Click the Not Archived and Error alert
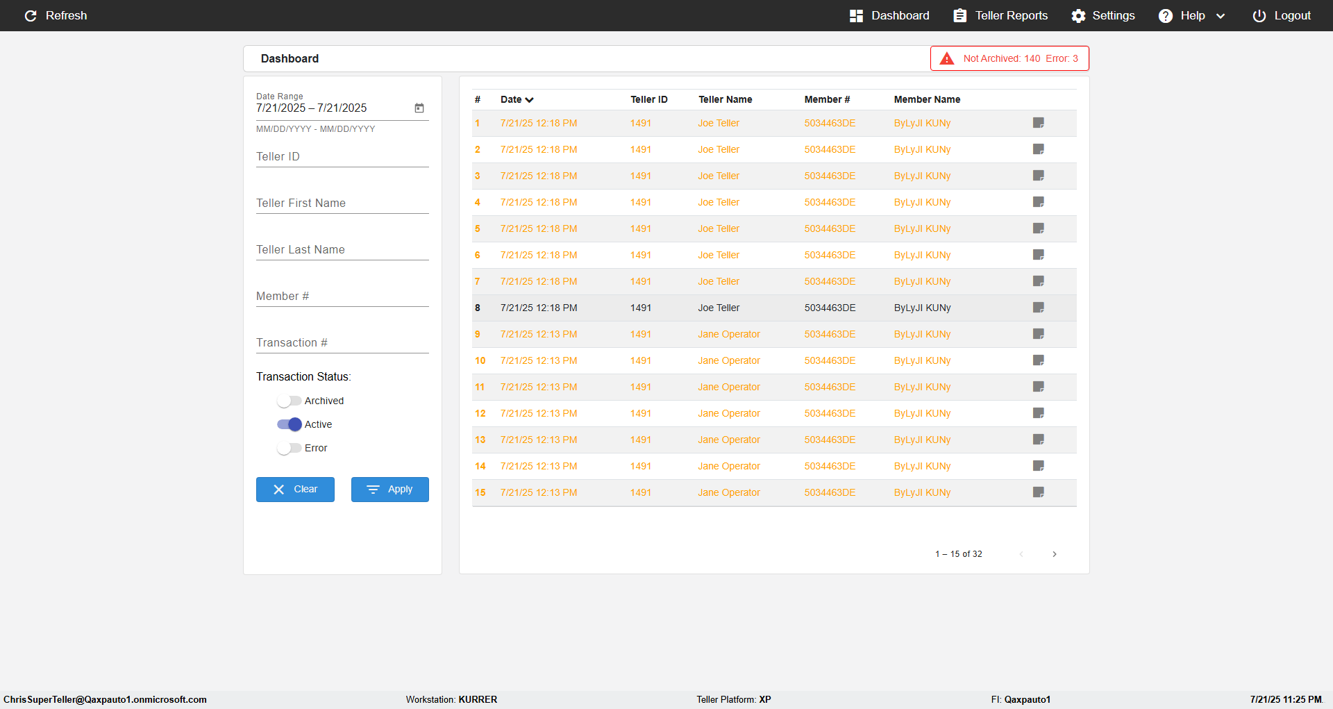Screen dimensions: 1333x709 1009,58
